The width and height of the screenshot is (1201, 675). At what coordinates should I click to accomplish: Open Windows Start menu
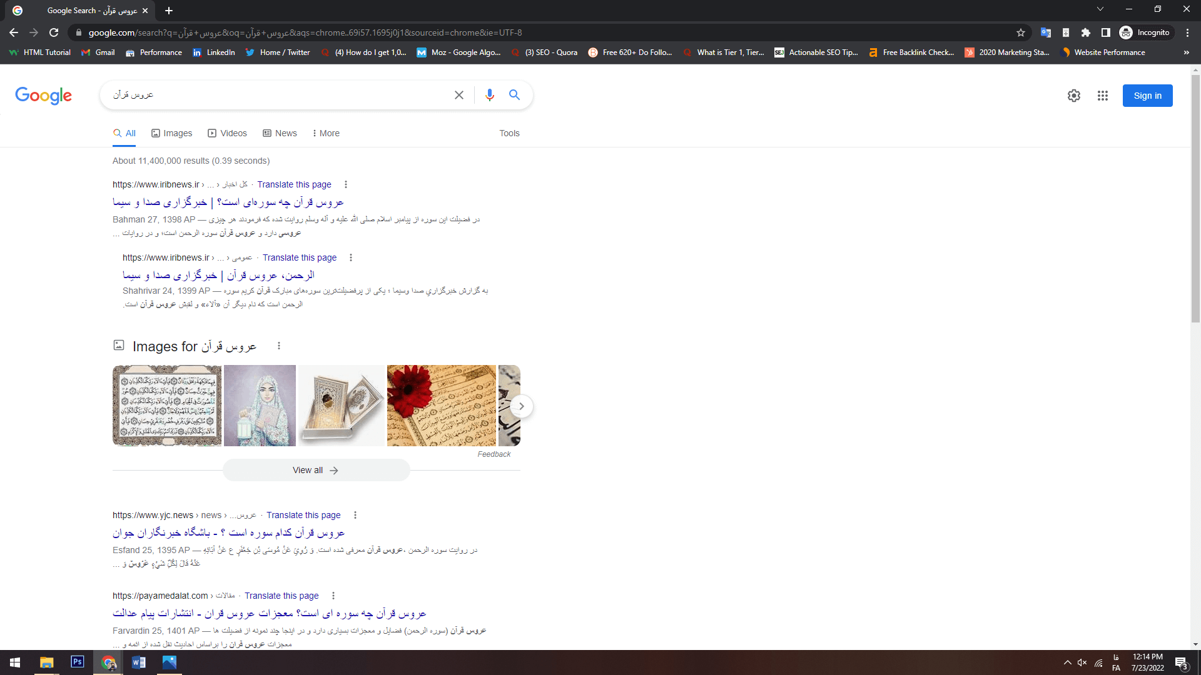coord(15,662)
